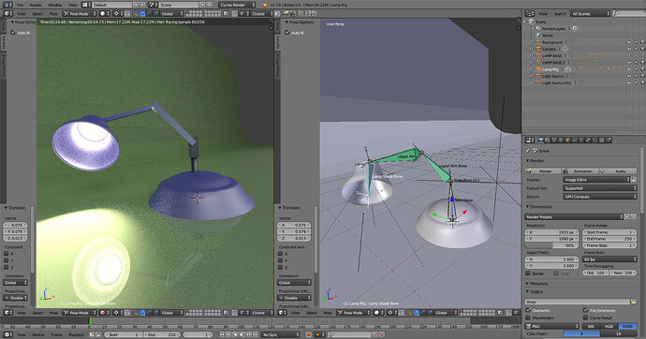This screenshot has height=339, width=646.
Task: Enable the Border checkbox
Action: [x=528, y=273]
